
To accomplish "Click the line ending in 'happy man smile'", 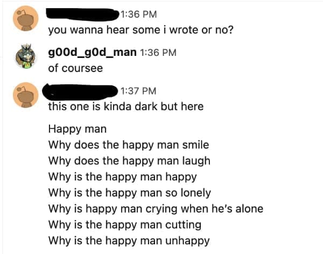I will point(128,145).
